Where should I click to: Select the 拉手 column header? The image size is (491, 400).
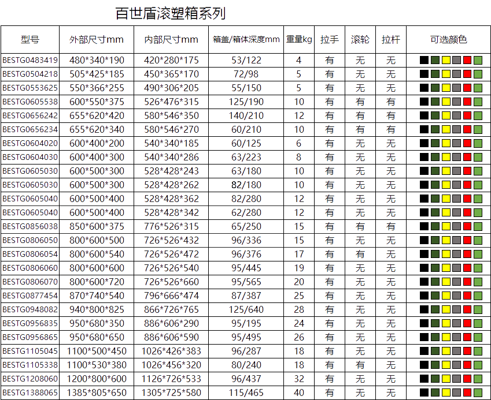pyautogui.click(x=329, y=40)
